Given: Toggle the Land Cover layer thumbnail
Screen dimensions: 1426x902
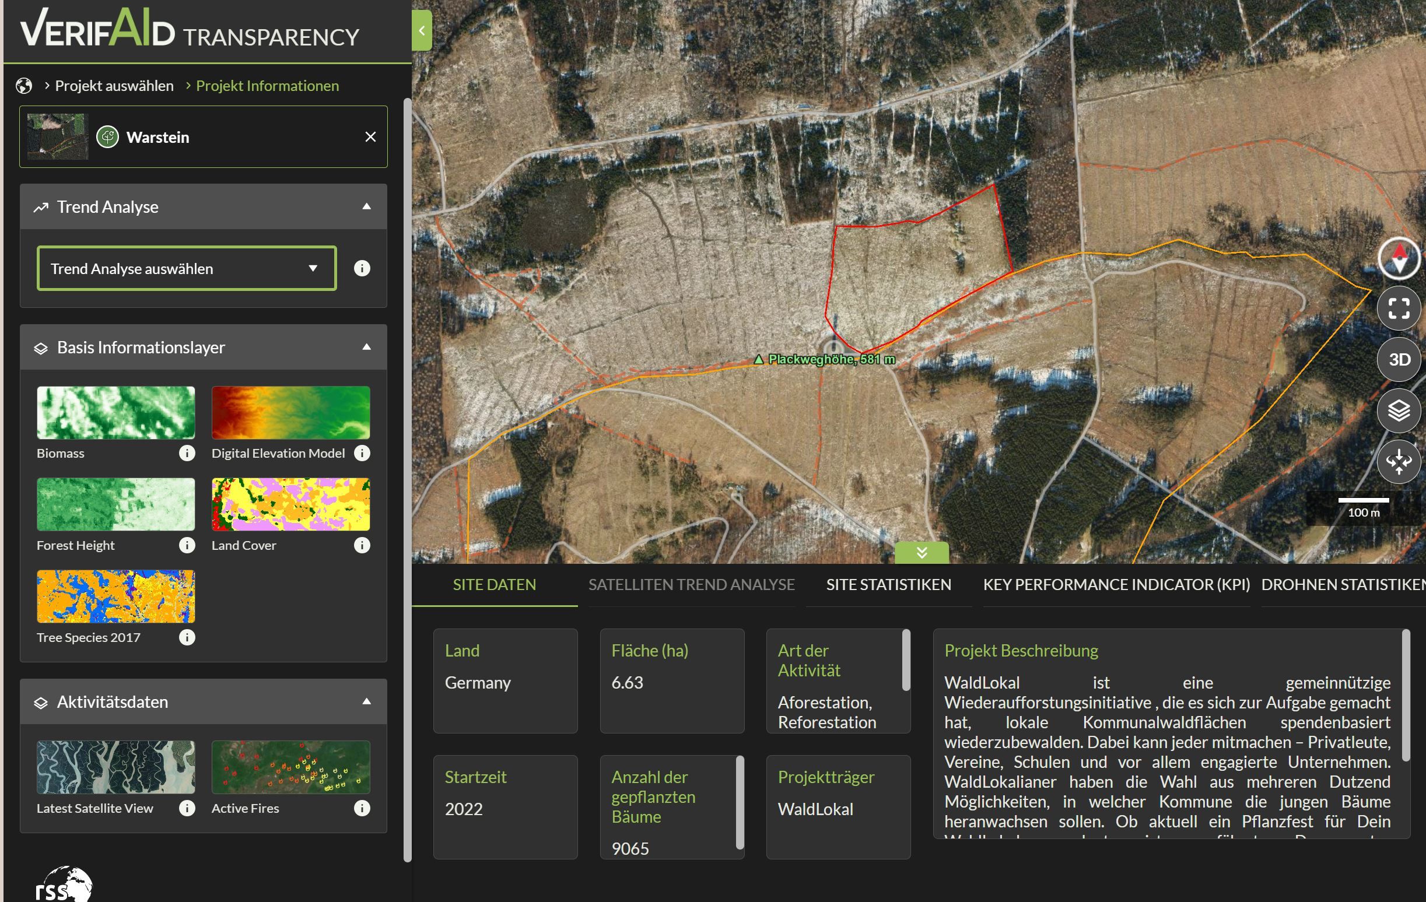Looking at the screenshot, I should tap(291, 504).
